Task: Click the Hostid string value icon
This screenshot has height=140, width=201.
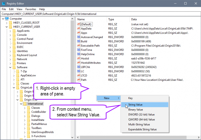Action: [x=79, y=58]
